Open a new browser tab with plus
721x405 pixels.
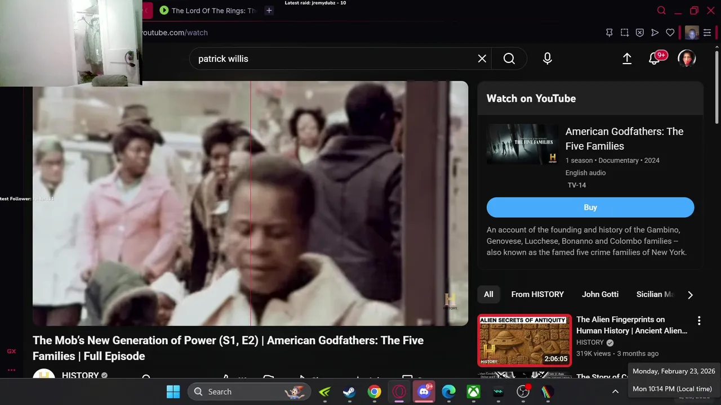click(269, 11)
